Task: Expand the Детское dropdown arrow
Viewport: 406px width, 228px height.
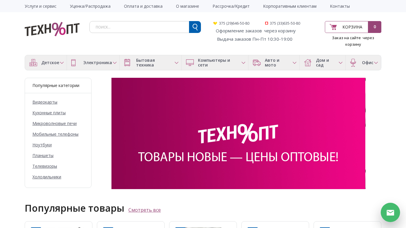Action: [x=62, y=63]
